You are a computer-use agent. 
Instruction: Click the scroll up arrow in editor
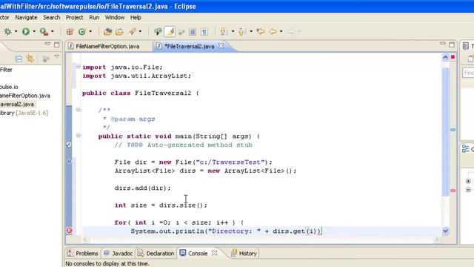coord(445,58)
